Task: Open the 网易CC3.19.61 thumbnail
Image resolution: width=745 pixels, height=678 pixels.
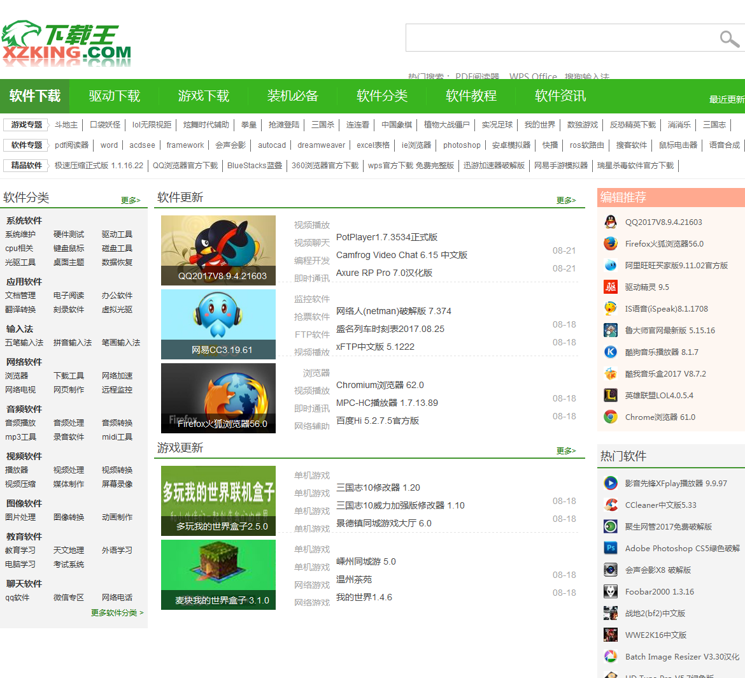Action: click(218, 324)
